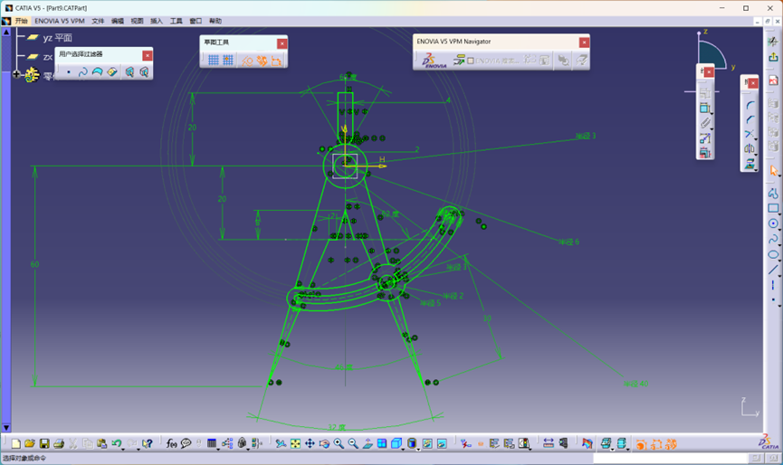Expand the tree node below zx plane
The height and width of the screenshot is (465, 783).
coord(16,74)
